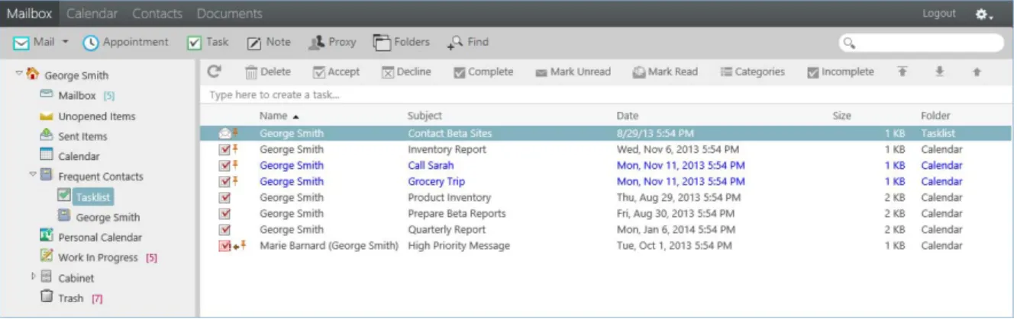Click Mark Read
The image size is (1017, 319).
665,72
